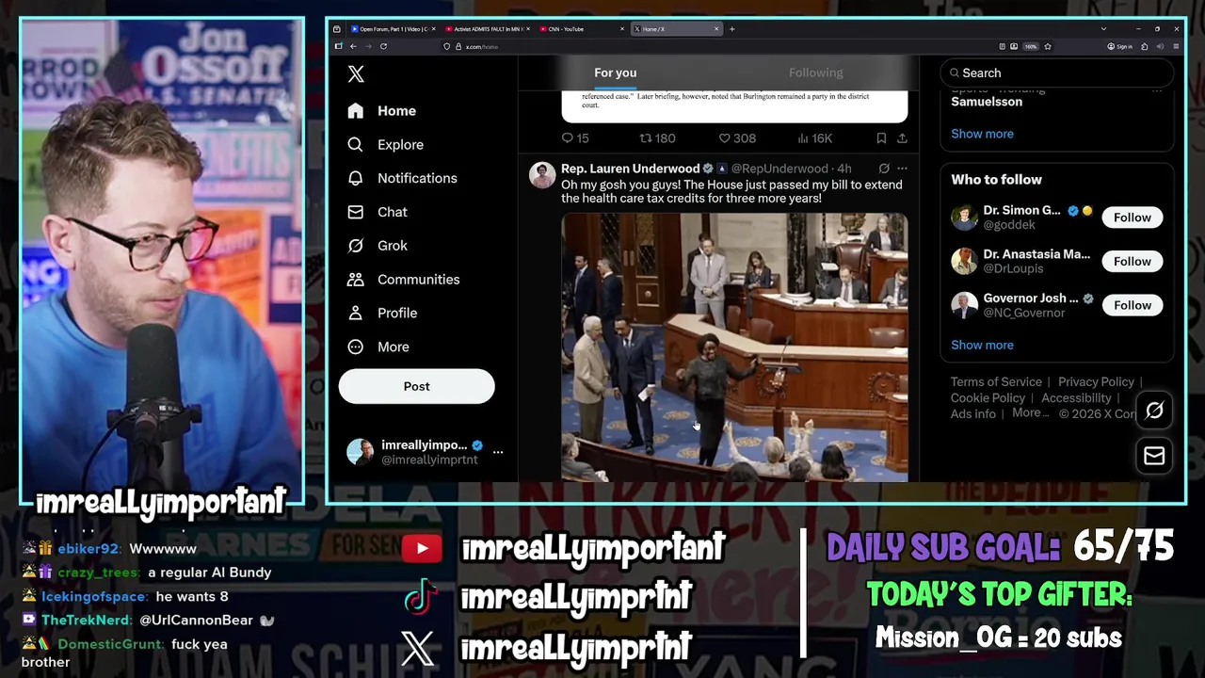The height and width of the screenshot is (678, 1205).
Task: Click Rep. Lauren Underwood's display name
Action: tap(630, 169)
